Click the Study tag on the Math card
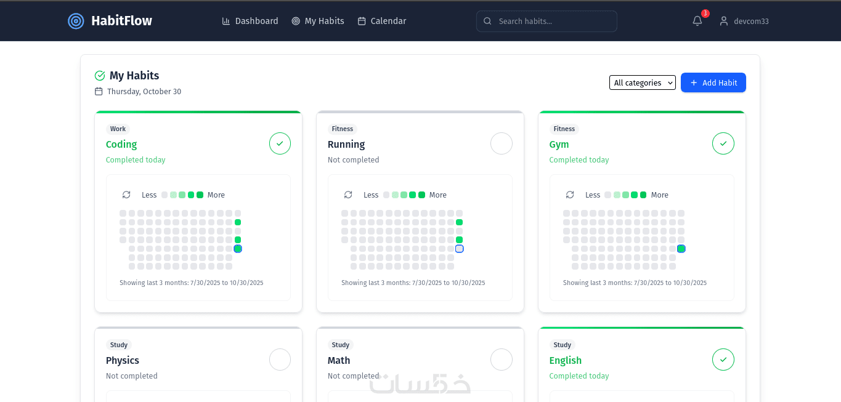Screen dimensions: 841x402 tap(341, 345)
